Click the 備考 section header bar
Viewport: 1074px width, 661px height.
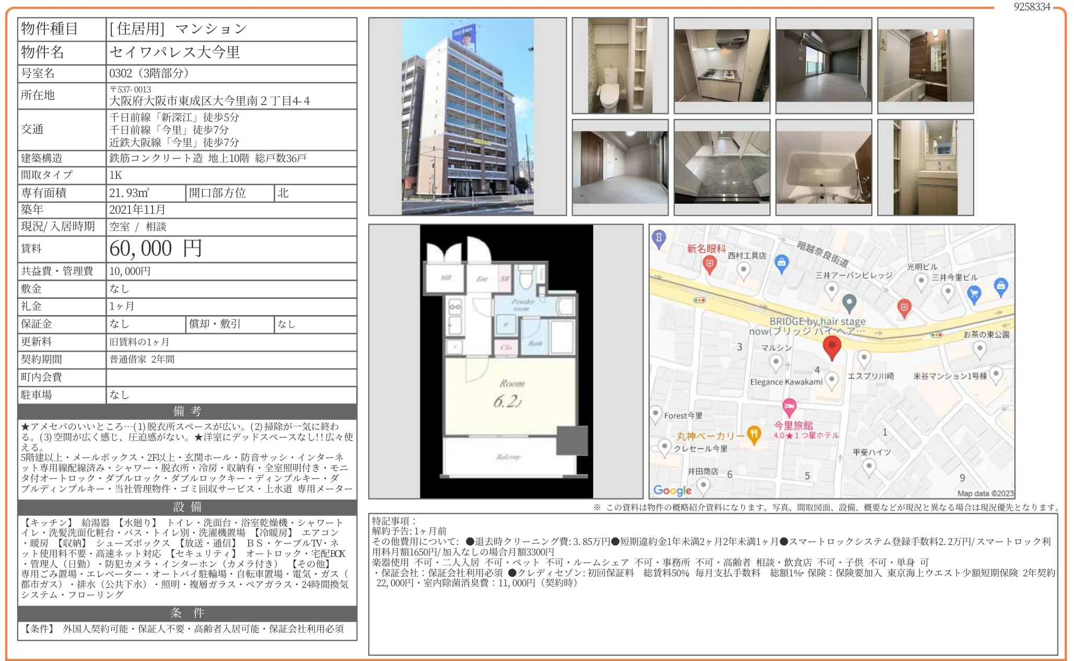point(187,411)
